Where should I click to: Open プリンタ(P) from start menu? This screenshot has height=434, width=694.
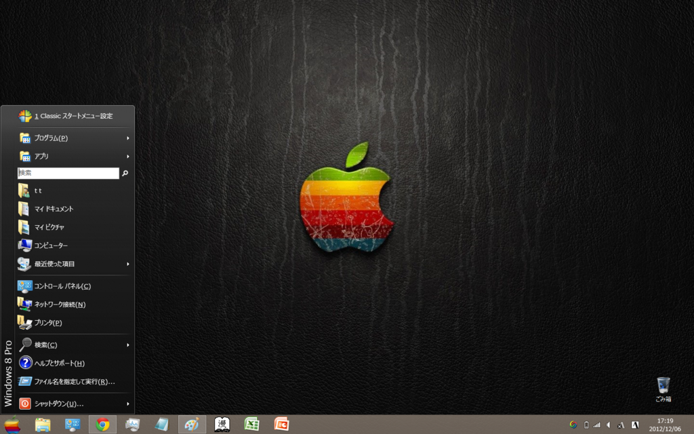pyautogui.click(x=74, y=323)
